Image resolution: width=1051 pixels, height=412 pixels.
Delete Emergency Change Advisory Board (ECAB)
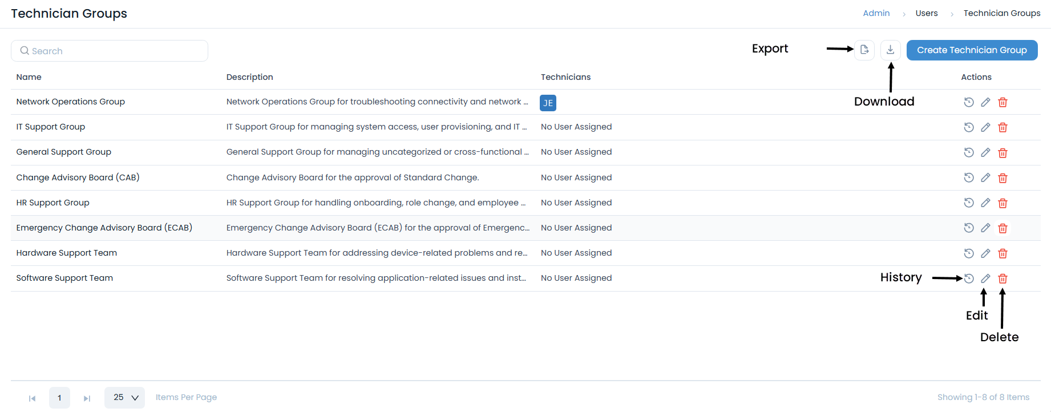point(1003,228)
